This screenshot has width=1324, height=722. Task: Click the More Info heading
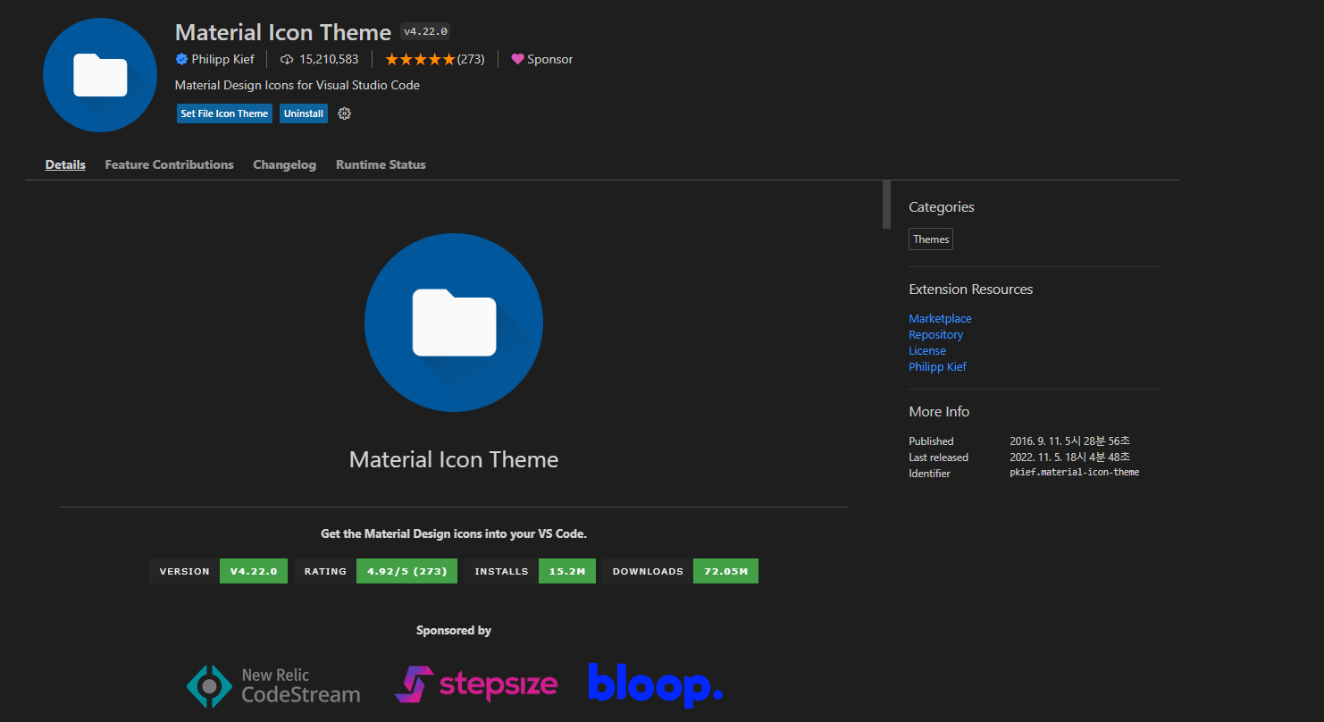tap(939, 412)
